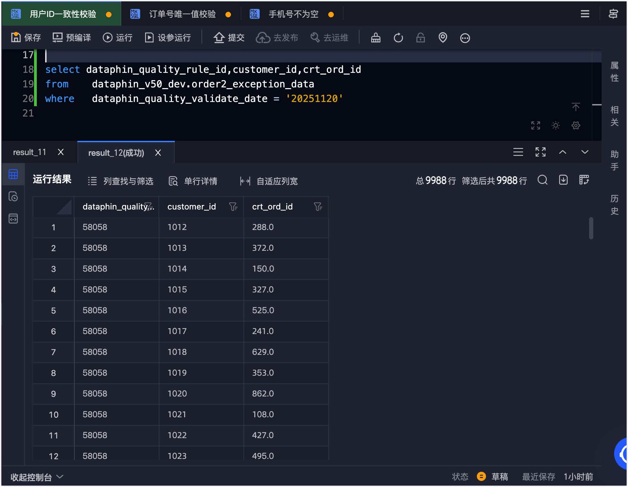This screenshot has height=487, width=628.
Task: Filter the dataphin_quality column
Action: [148, 206]
